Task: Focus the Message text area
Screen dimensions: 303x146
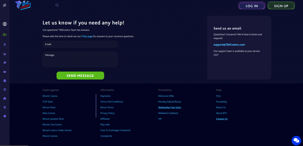Action: (80, 59)
